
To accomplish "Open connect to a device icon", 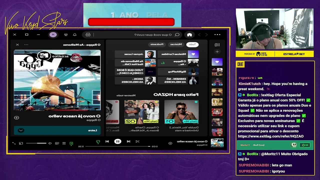I will point(57,143).
